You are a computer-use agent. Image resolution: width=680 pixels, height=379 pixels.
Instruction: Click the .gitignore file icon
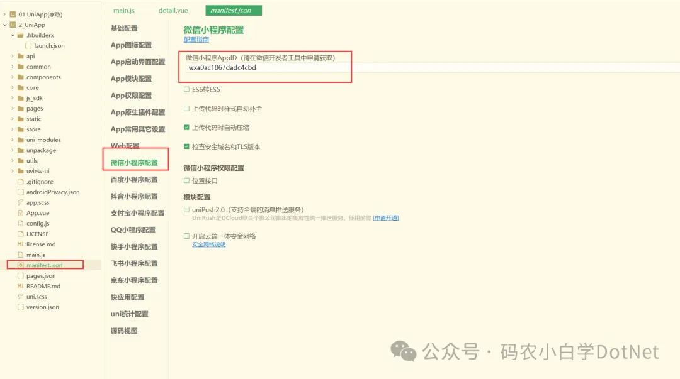[x=20, y=182]
